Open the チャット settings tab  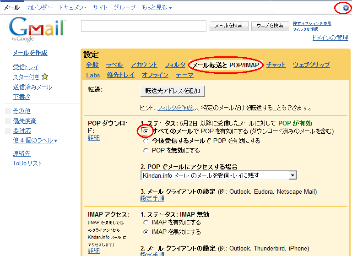tap(276, 65)
